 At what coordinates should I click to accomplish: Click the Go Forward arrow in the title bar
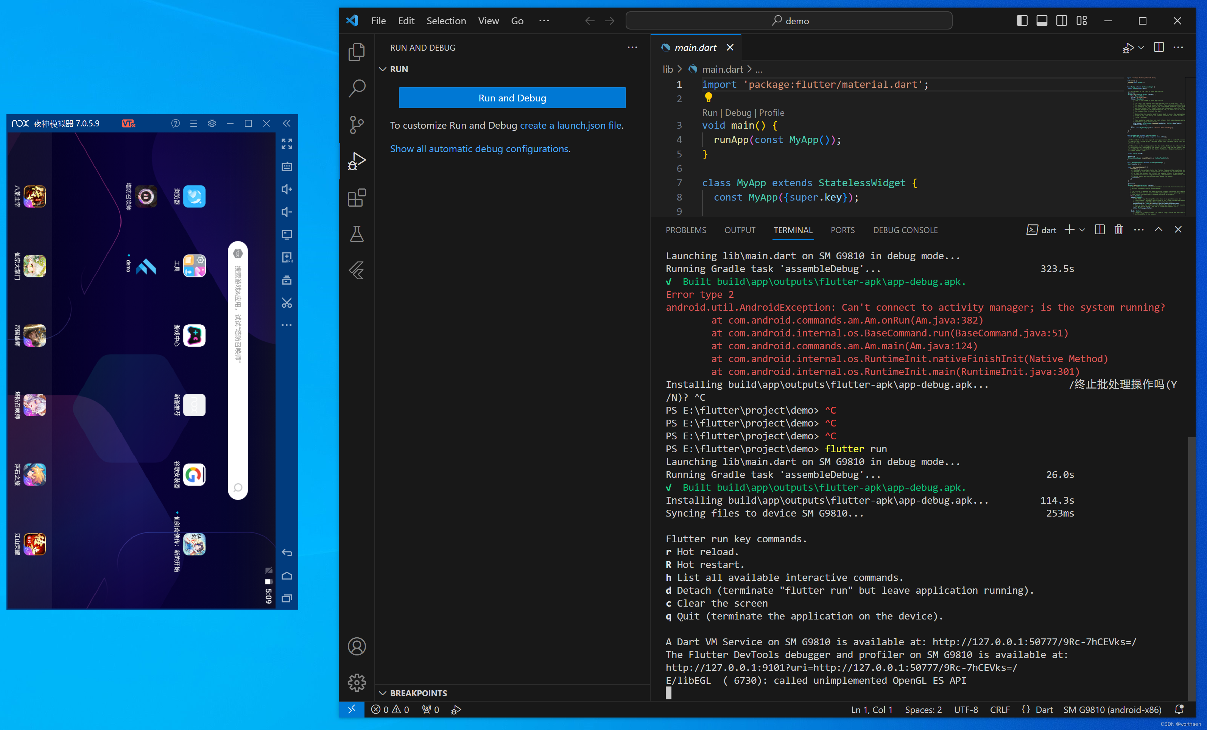tap(609, 20)
